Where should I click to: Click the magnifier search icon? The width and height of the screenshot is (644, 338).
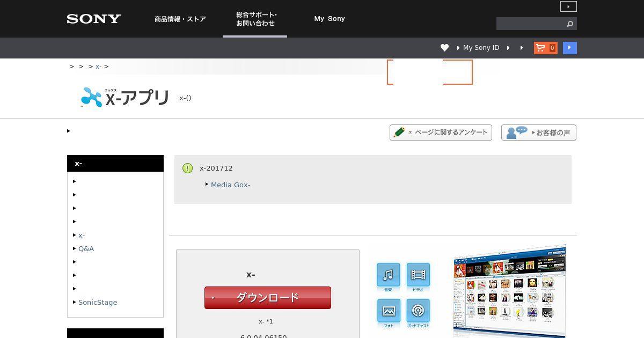click(570, 24)
